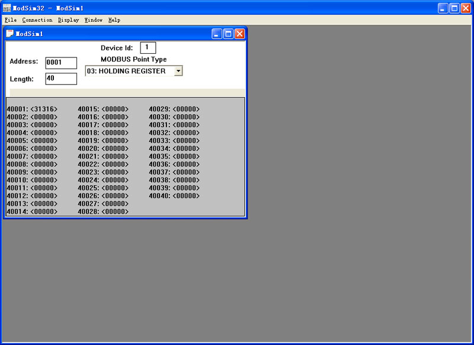Select register 40030 row
This screenshot has height=345, width=474.
[174, 117]
